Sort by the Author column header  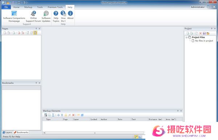tap(109, 119)
